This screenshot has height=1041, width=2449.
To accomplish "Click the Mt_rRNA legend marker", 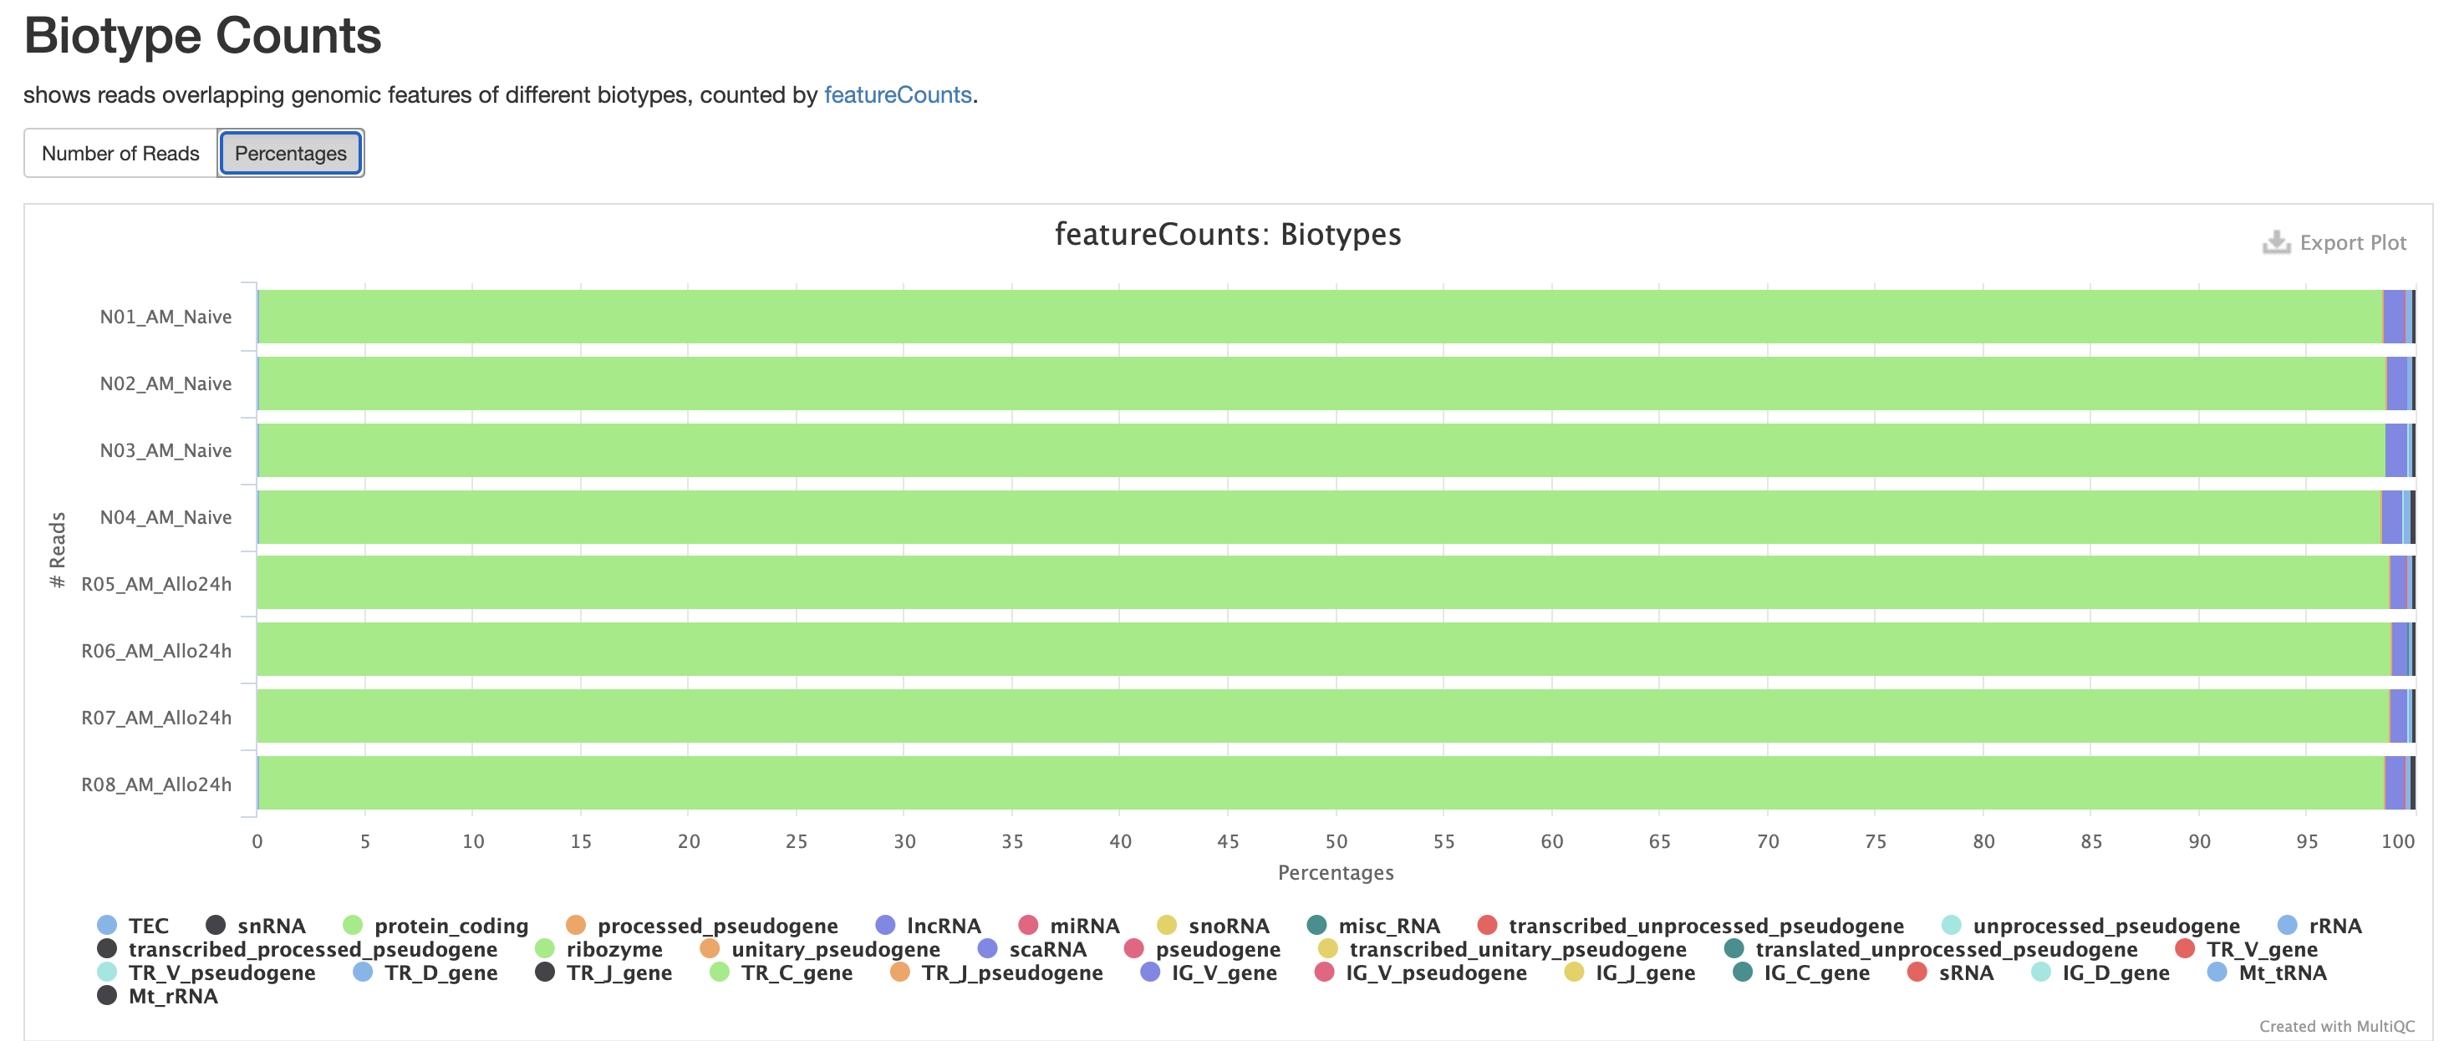I will click(x=108, y=995).
